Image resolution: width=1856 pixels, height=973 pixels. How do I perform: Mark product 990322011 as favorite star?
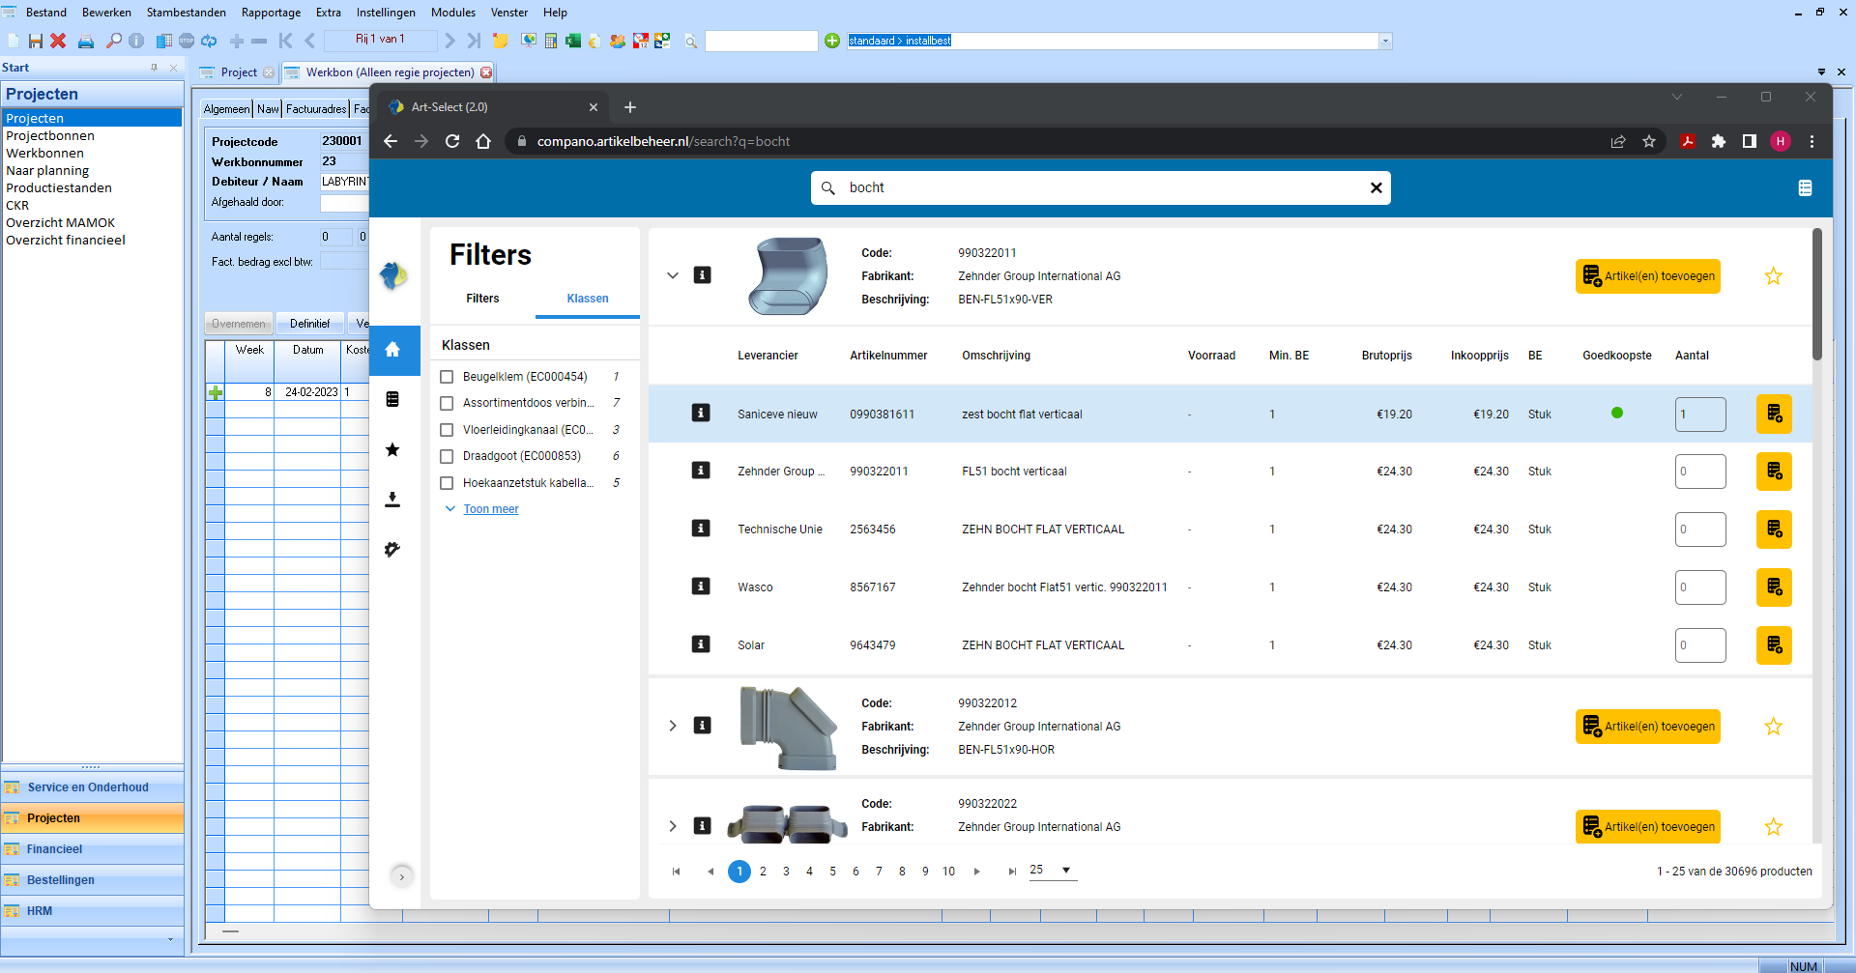(x=1773, y=276)
